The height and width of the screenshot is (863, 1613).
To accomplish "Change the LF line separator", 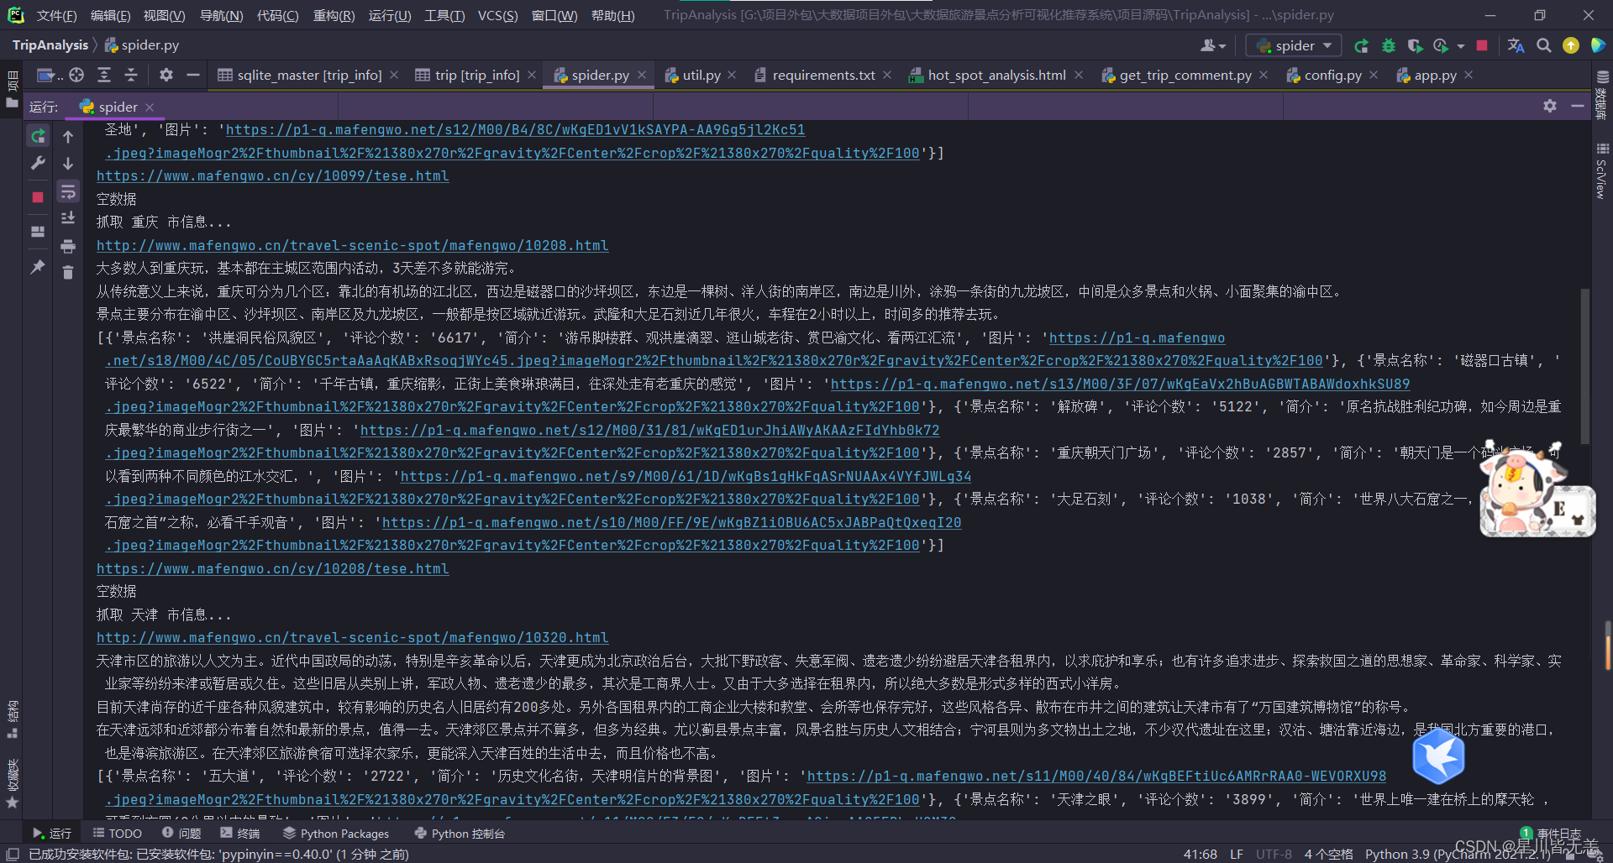I will [1236, 854].
